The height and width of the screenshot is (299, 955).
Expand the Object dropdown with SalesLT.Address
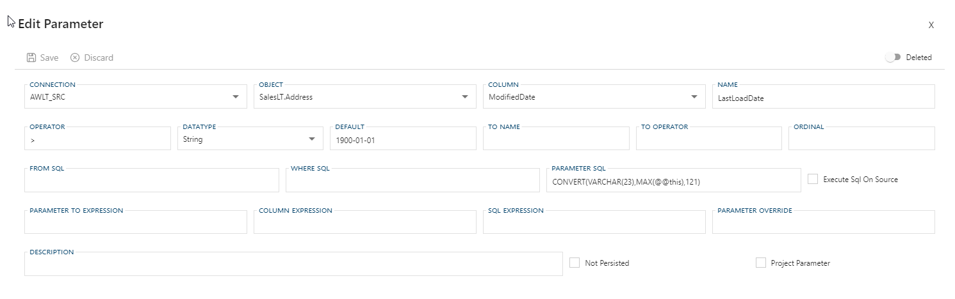coord(464,97)
